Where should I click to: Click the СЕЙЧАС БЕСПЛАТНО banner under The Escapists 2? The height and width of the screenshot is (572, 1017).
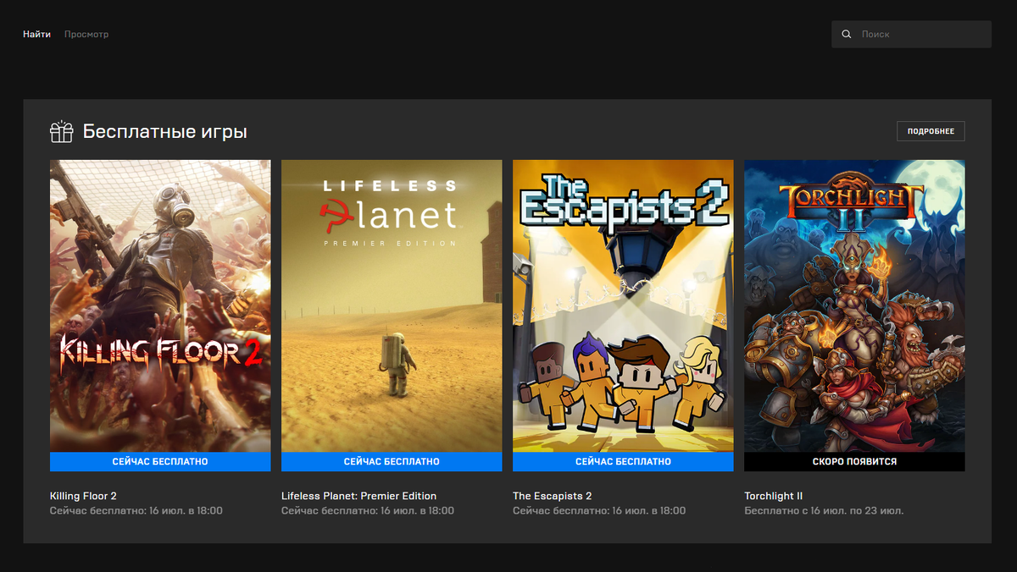coord(623,461)
